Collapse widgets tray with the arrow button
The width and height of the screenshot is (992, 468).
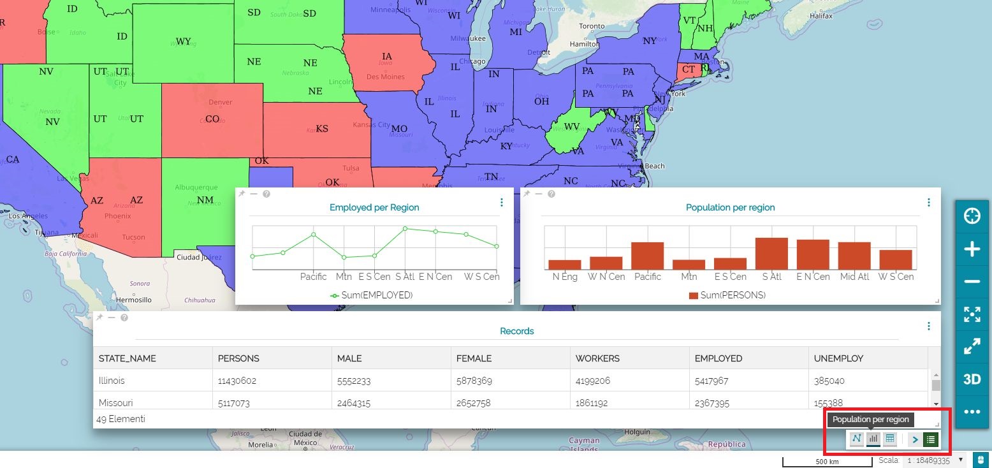[915, 439]
